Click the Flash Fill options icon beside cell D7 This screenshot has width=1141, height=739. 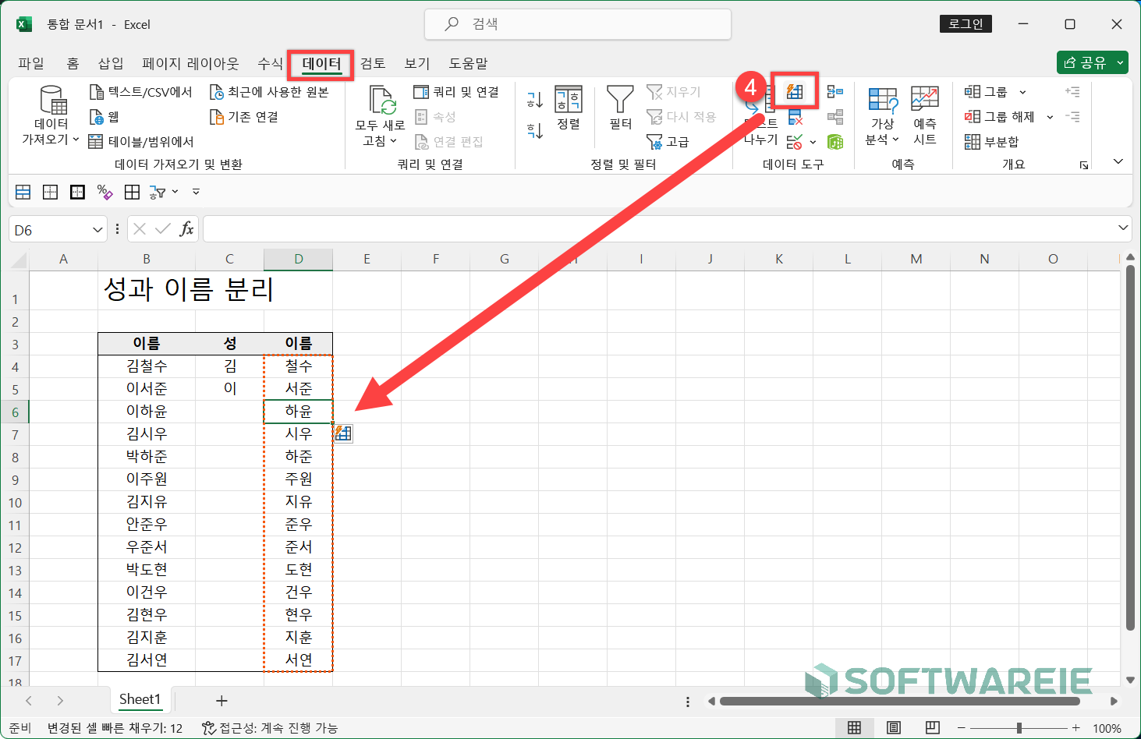point(344,433)
